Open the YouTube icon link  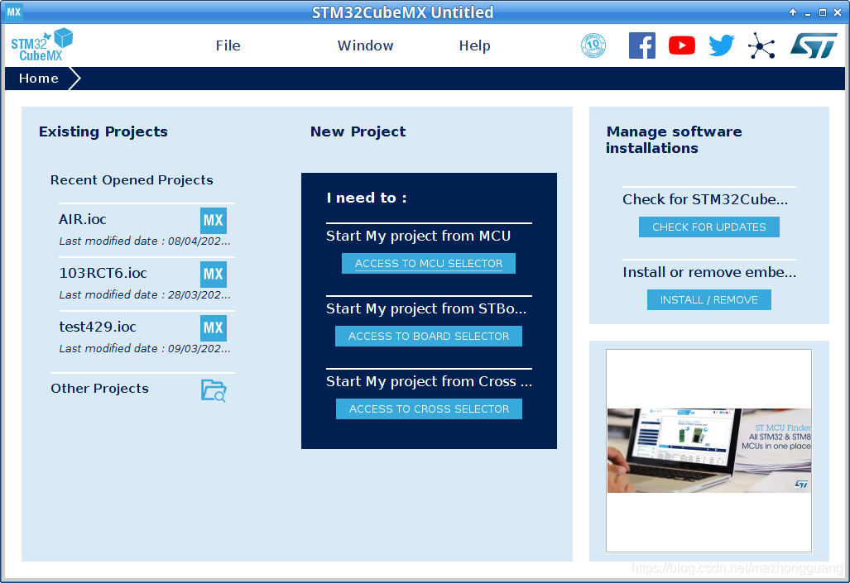[681, 45]
